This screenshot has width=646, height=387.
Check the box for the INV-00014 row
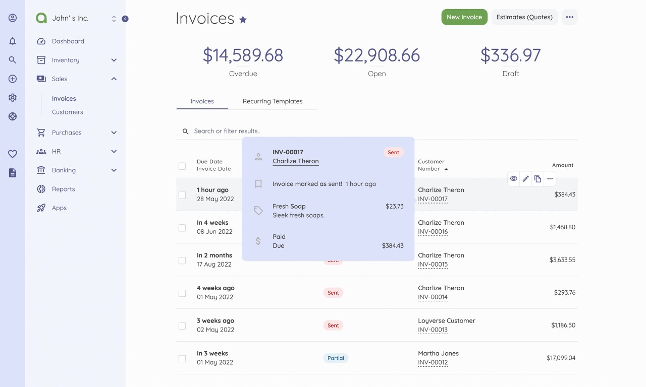coord(182,293)
